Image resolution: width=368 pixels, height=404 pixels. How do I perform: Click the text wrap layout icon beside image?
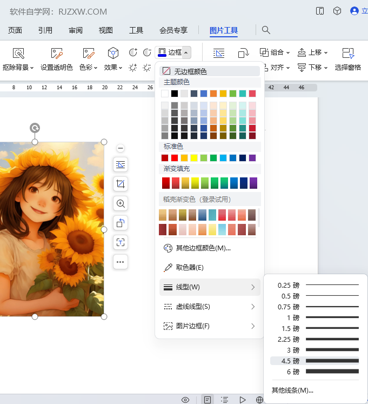121,164
